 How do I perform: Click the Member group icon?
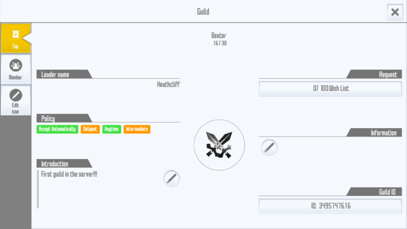pos(16,65)
